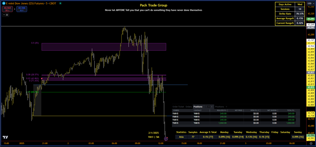This screenshot has height=147, width=316.
Task: Switch to the Order Ticket tab
Action: tap(178, 107)
